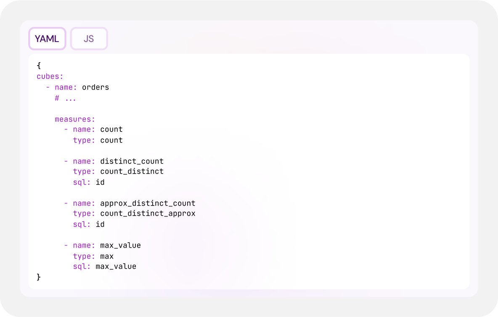Click 'id' in sql line below count_distinct

click(100, 182)
